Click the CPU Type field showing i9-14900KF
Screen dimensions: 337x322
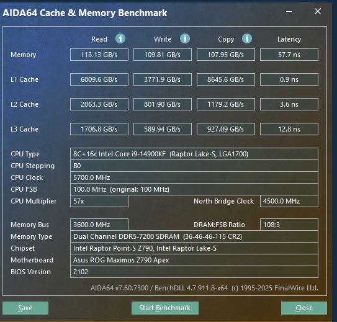[194, 154]
